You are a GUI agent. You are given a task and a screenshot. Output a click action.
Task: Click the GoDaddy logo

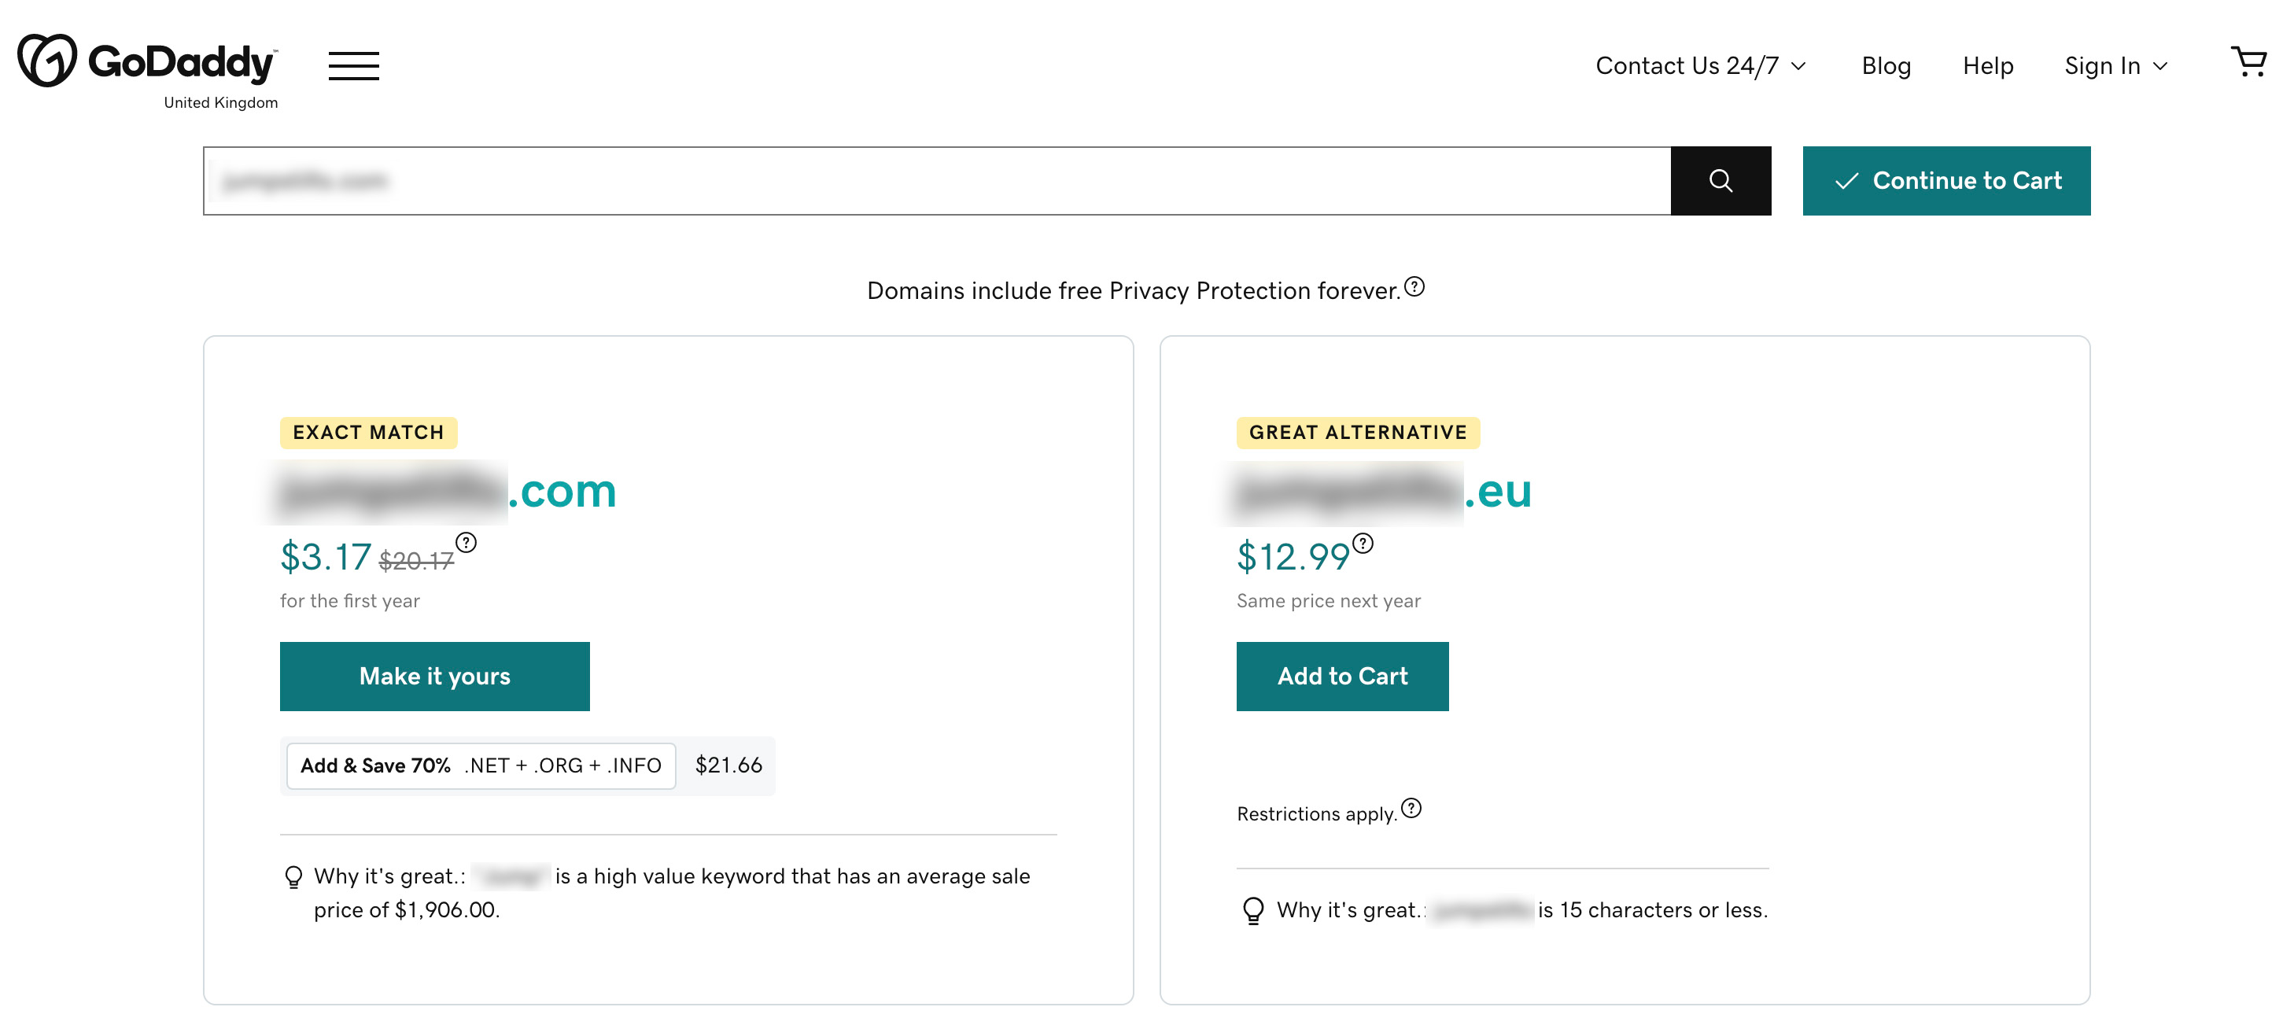click(148, 61)
